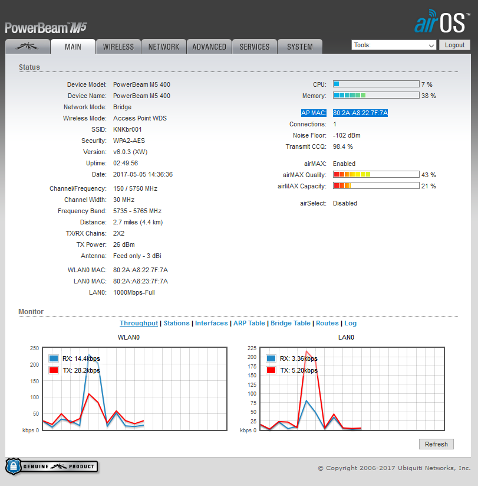Click the Refresh button
Viewport: 478px width, 486px height.
436,444
